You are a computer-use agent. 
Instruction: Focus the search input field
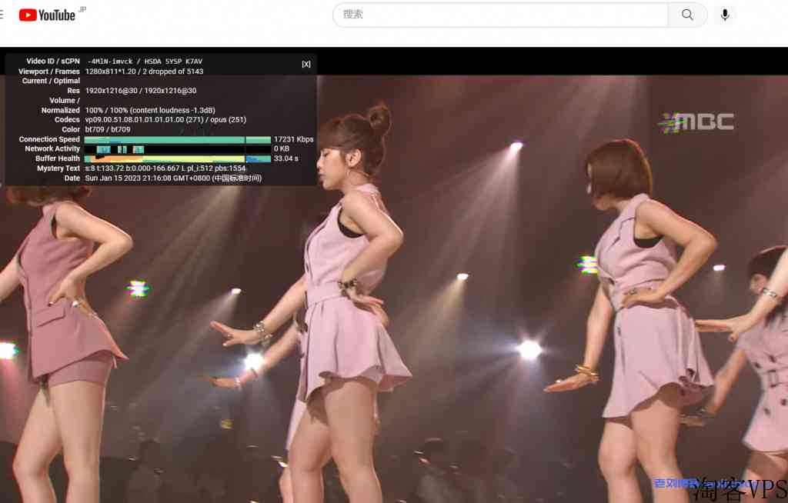[500, 15]
